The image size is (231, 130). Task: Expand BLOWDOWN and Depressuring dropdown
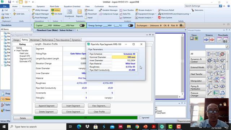[190, 14]
